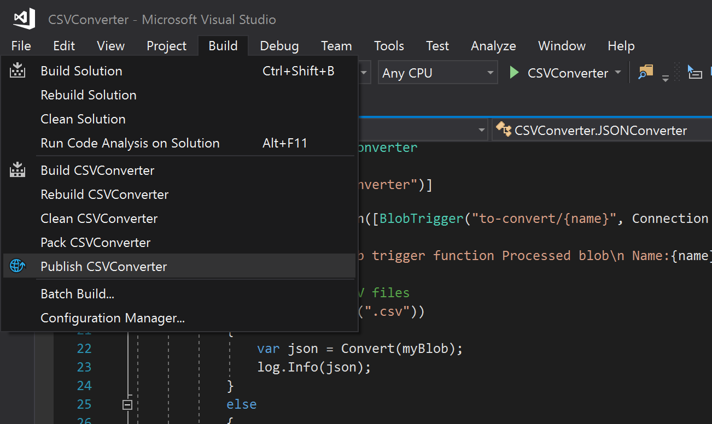Choose Rebuild Solution
The height and width of the screenshot is (424, 712).
[x=179, y=95]
